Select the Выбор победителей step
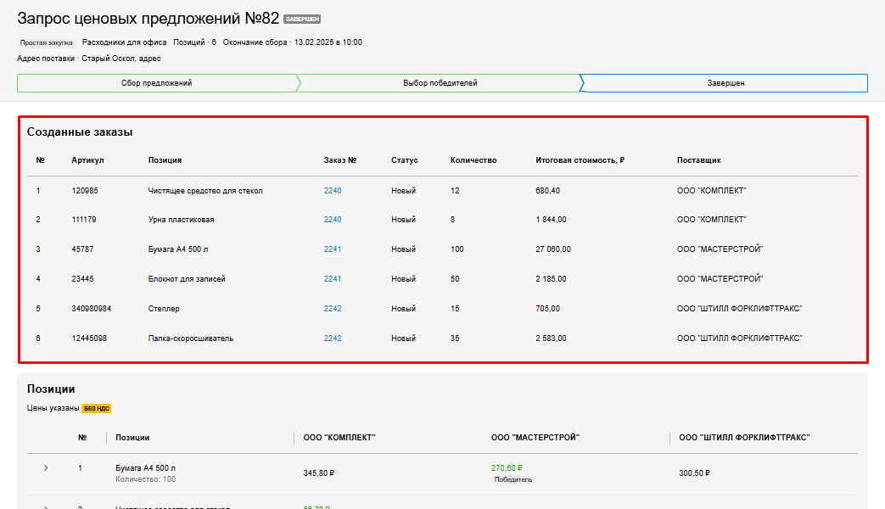This screenshot has height=509, width=885. coord(440,83)
